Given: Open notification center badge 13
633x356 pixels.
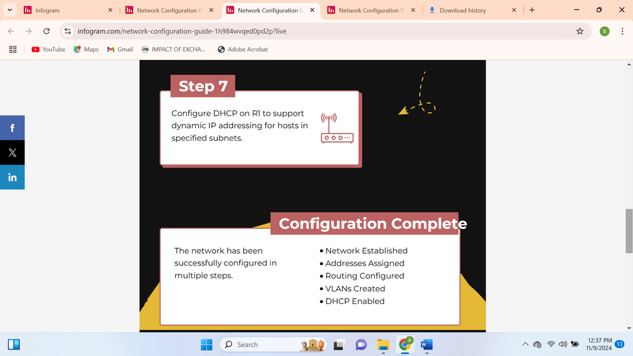Looking at the screenshot, I should (619, 344).
